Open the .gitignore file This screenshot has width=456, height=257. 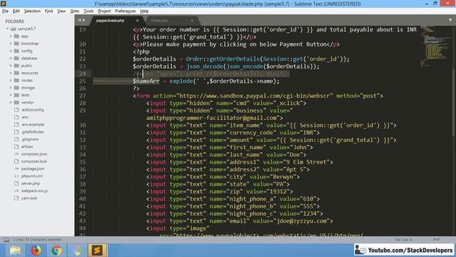pyautogui.click(x=30, y=139)
